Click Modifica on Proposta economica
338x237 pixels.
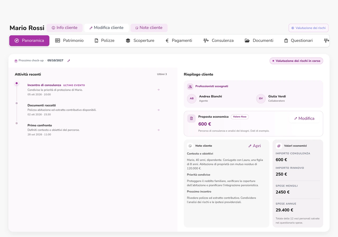coord(304,118)
